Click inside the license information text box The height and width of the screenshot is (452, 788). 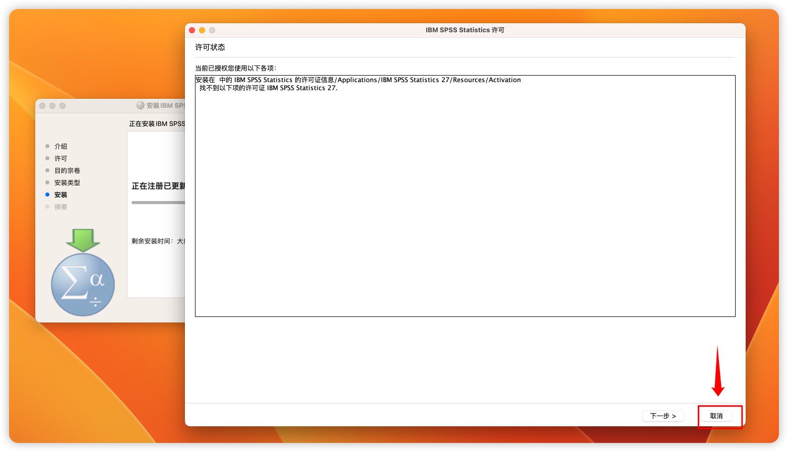(x=465, y=202)
